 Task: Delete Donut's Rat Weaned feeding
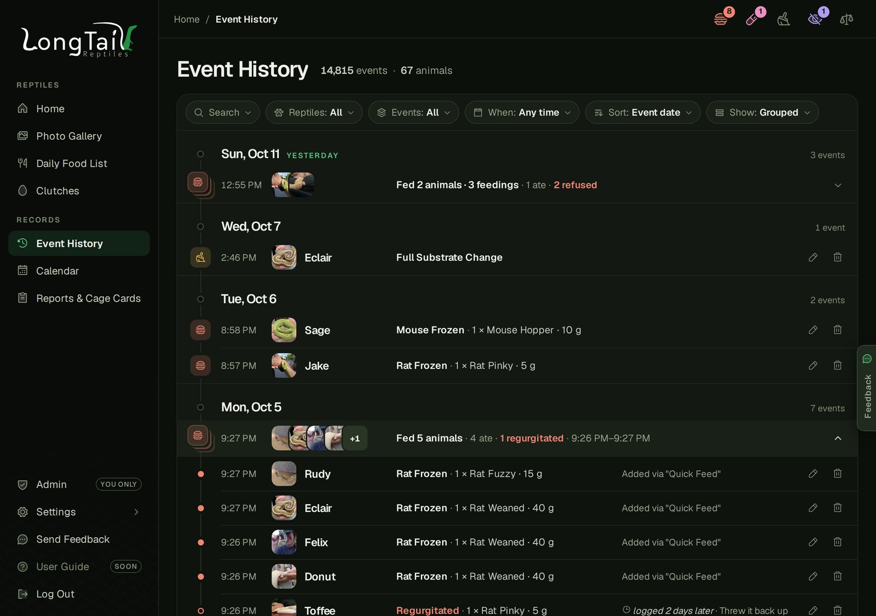[838, 576]
